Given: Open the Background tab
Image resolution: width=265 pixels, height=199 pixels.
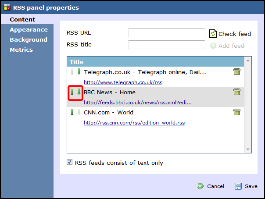Looking at the screenshot, I should pos(29,39).
